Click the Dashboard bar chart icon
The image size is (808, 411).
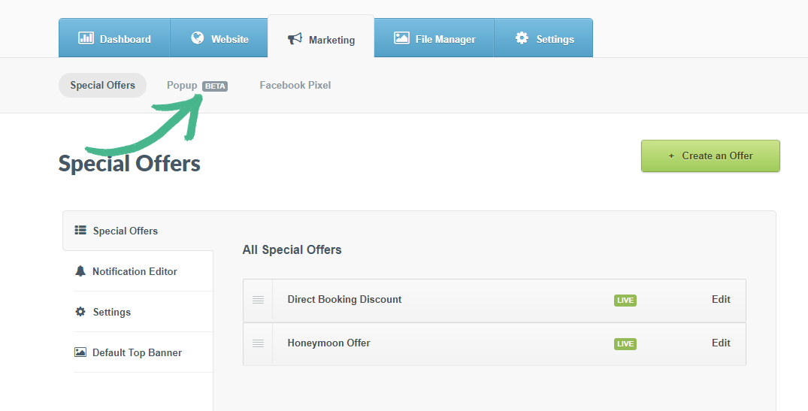[86, 38]
